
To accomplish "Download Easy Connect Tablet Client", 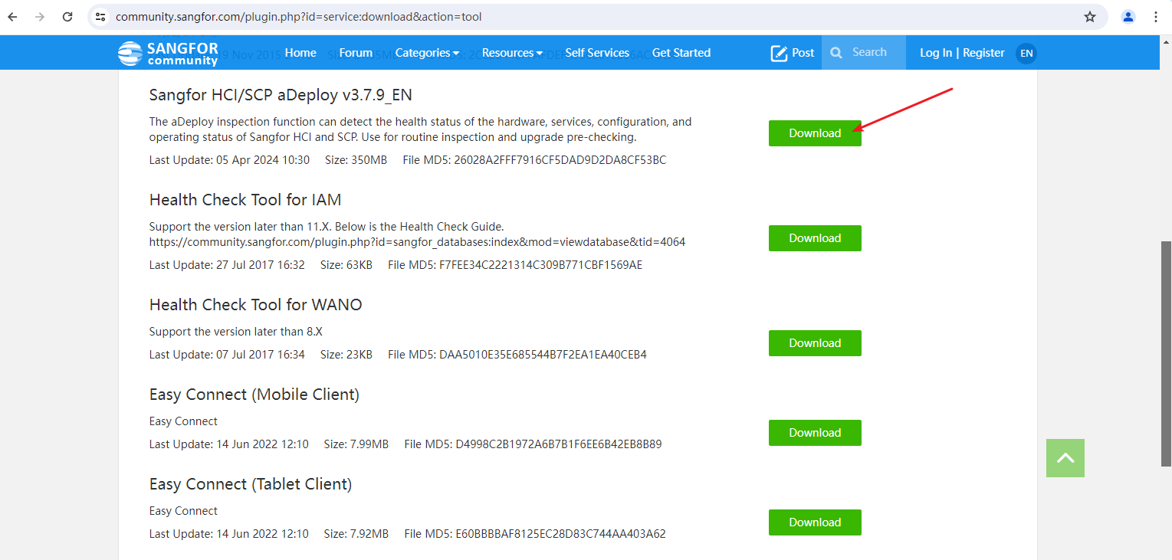I will pyautogui.click(x=815, y=522).
